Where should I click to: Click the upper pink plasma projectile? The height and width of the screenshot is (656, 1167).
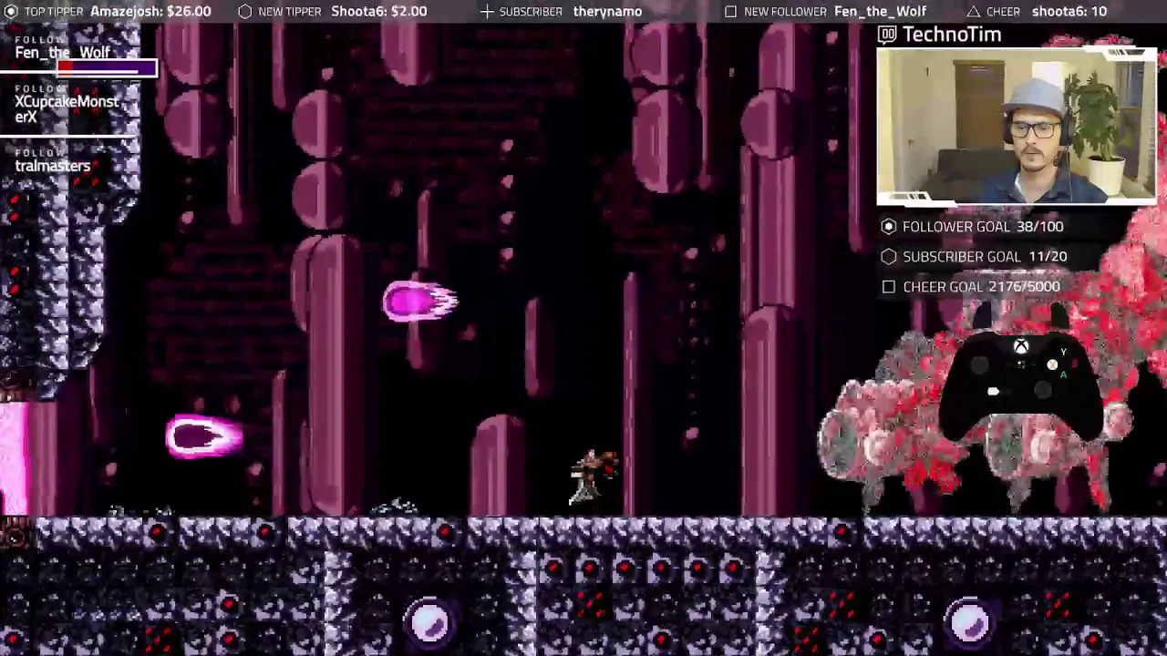point(420,302)
